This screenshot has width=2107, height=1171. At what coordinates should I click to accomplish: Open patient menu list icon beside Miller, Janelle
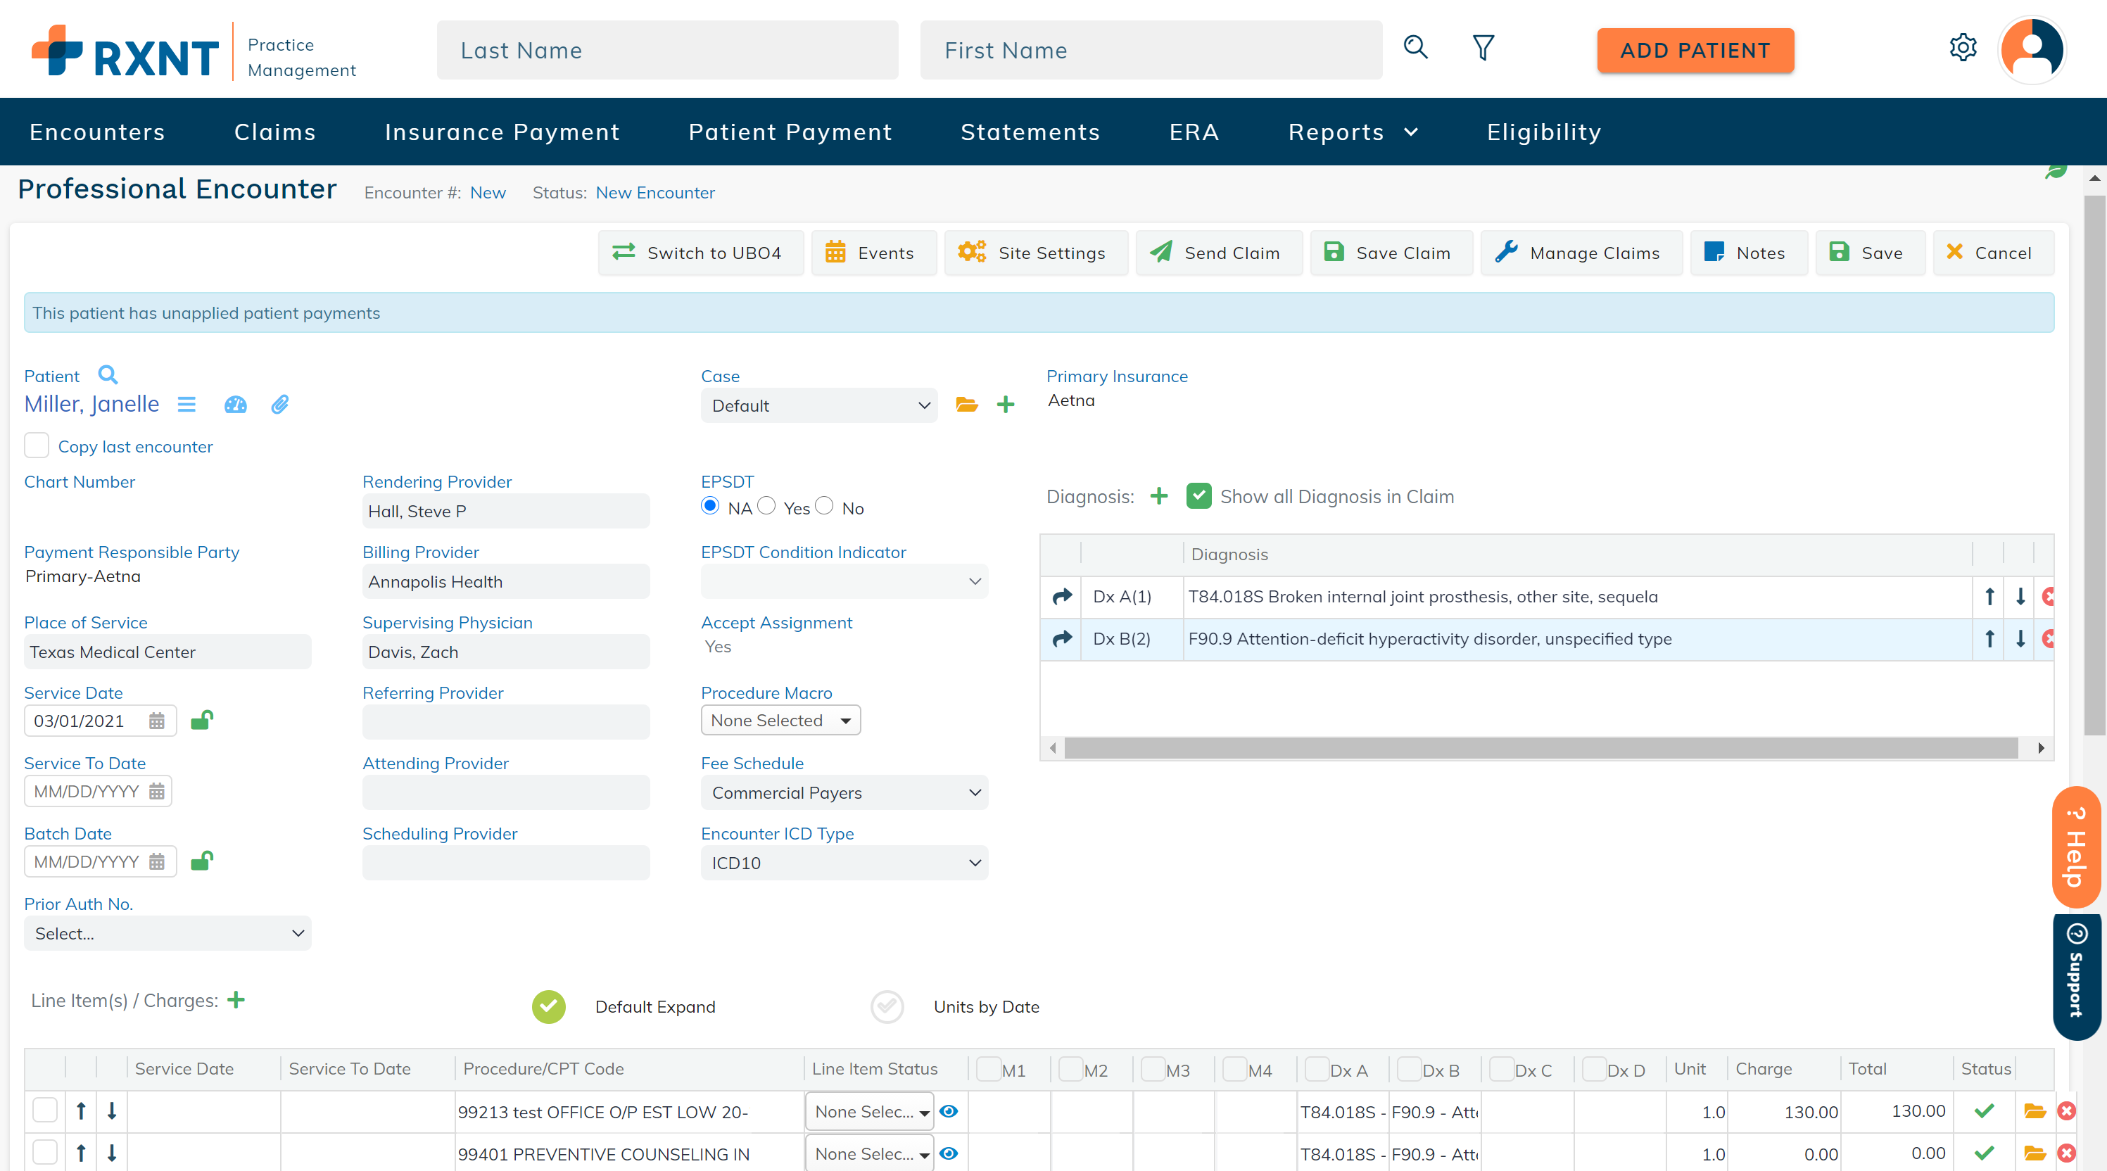click(186, 404)
